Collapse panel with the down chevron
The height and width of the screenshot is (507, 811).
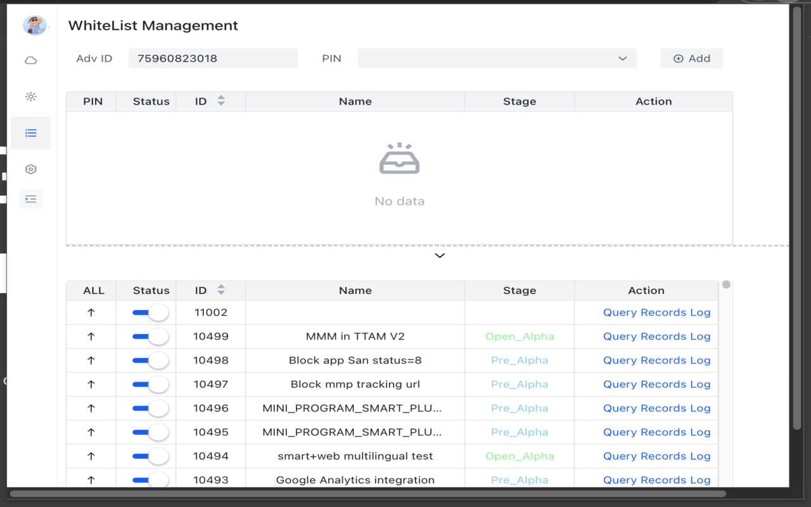(x=440, y=255)
